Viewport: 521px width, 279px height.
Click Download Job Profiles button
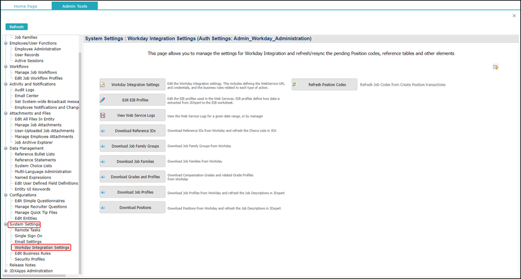click(133, 192)
